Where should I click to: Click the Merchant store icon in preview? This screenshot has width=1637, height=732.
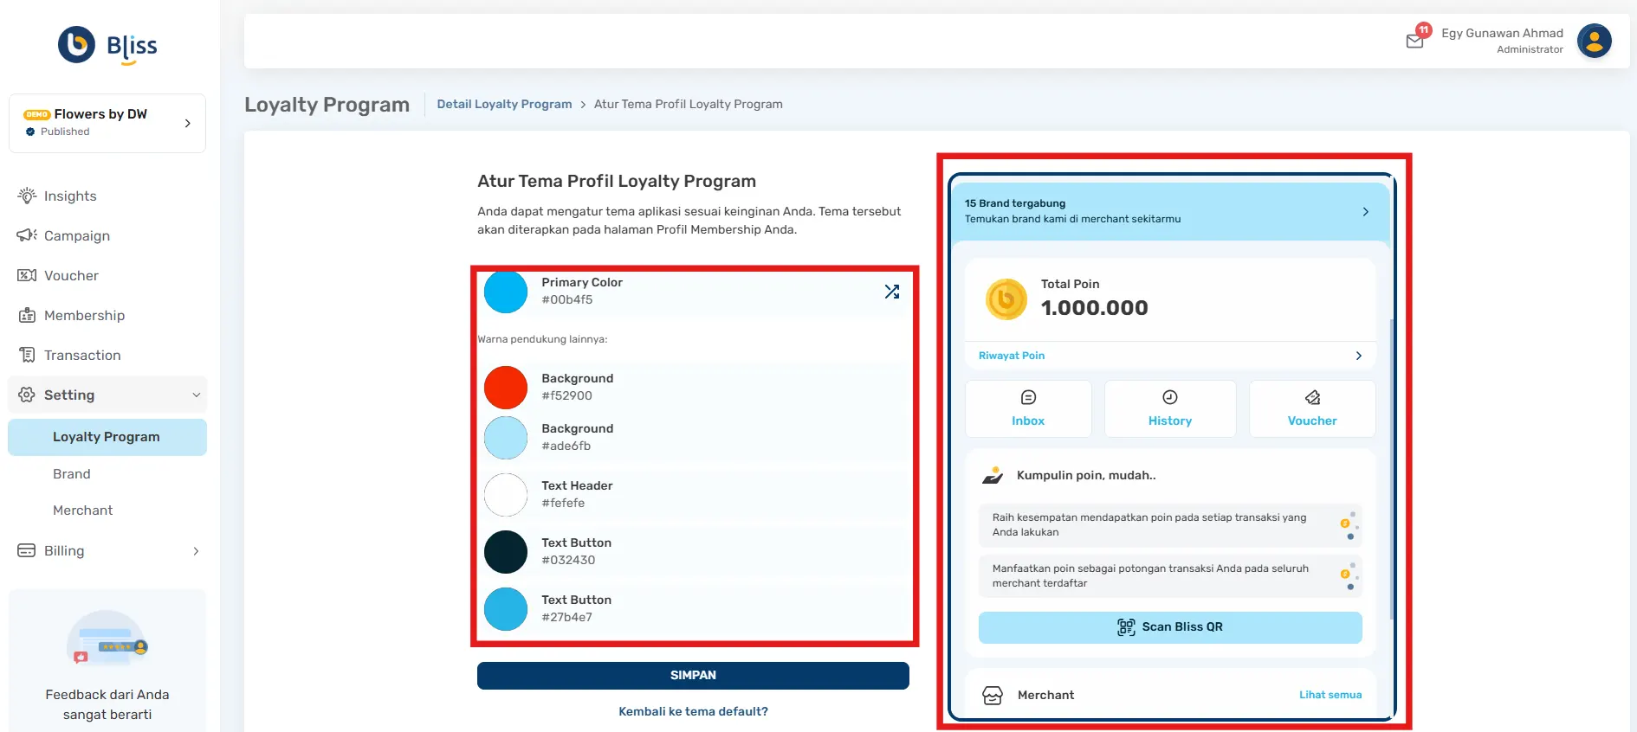point(993,695)
